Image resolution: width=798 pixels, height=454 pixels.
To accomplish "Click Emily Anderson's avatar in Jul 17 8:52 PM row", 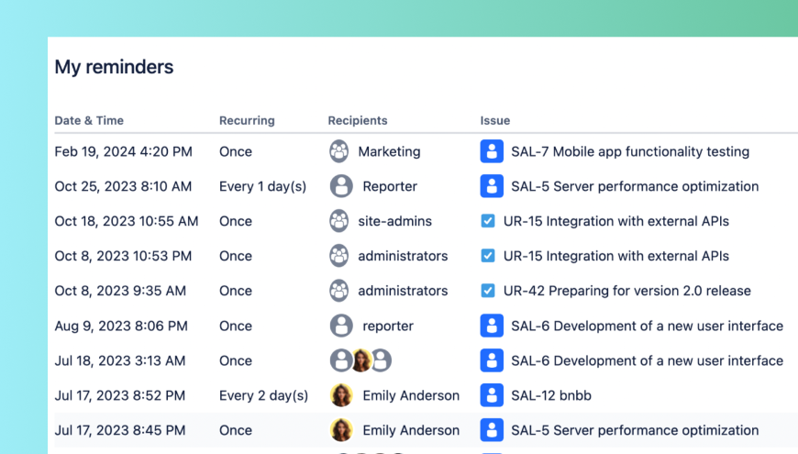I will click(341, 395).
